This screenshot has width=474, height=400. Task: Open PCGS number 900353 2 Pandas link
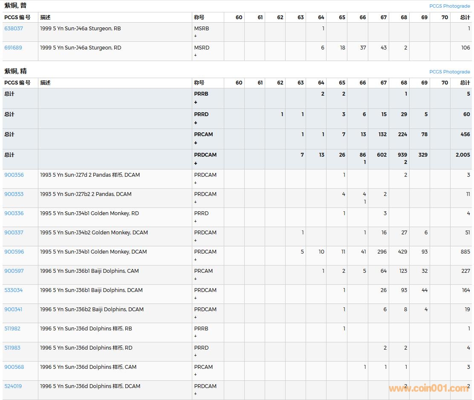(14, 194)
